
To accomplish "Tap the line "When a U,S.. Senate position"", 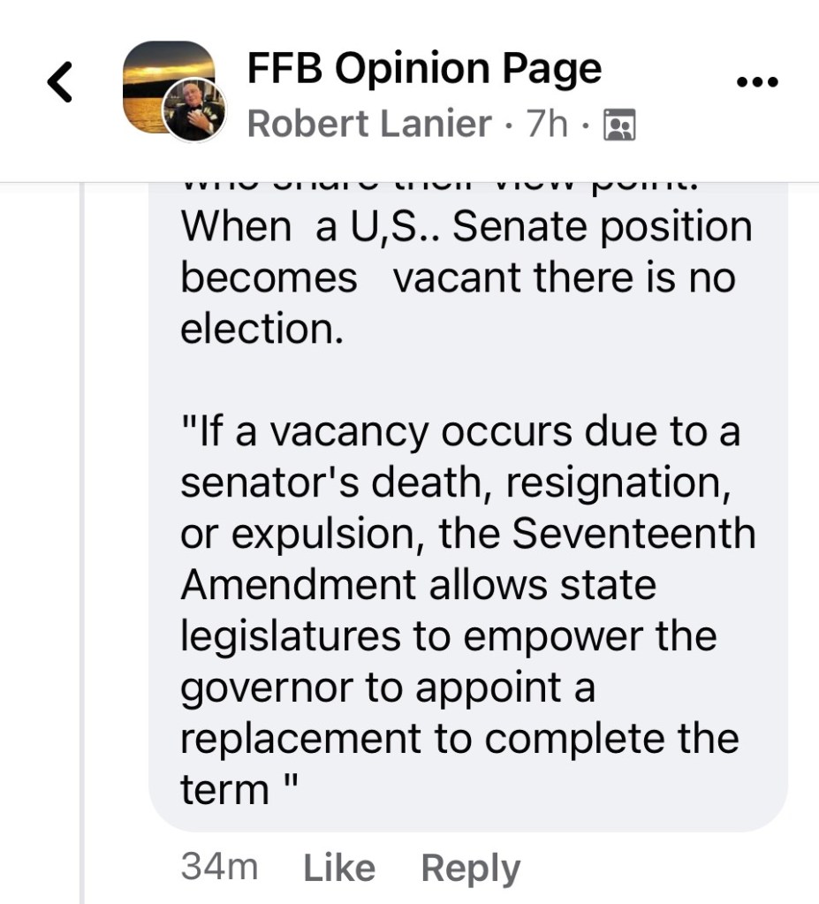I will pyautogui.click(x=466, y=227).
